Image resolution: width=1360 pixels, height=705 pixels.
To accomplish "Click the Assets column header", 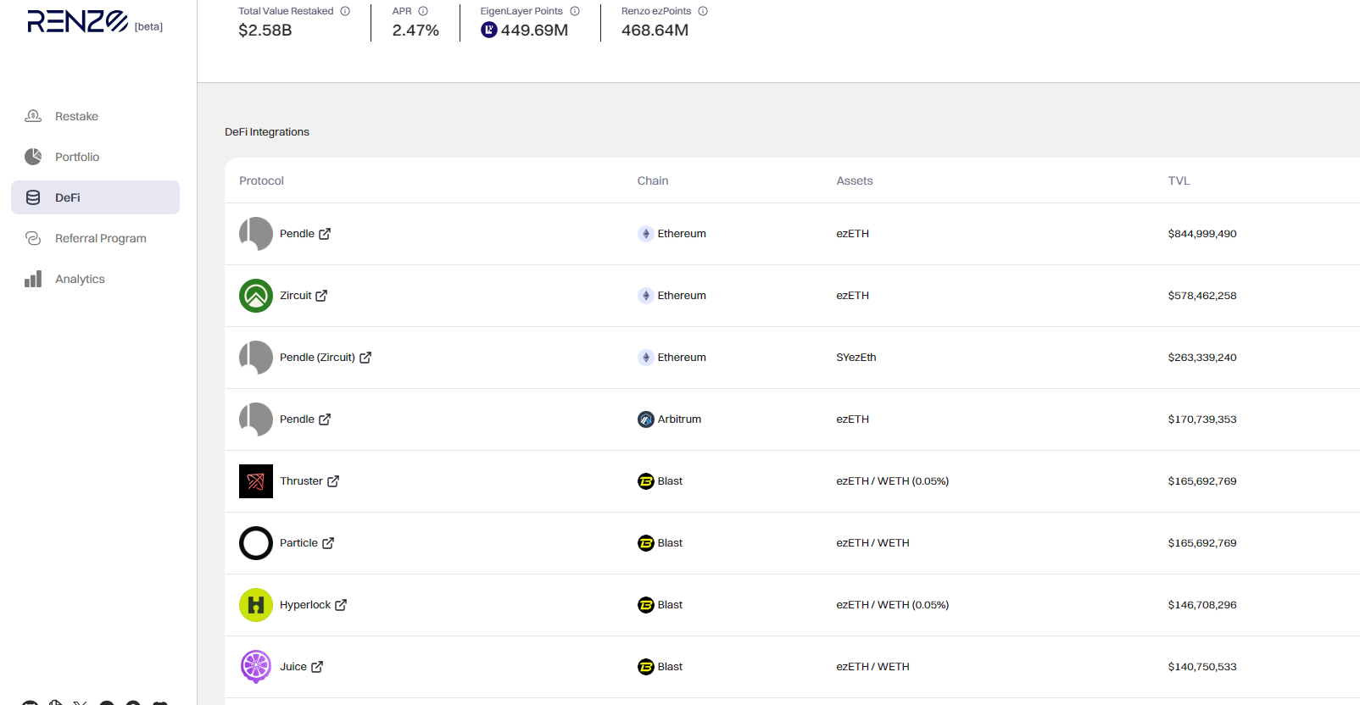I will (855, 180).
